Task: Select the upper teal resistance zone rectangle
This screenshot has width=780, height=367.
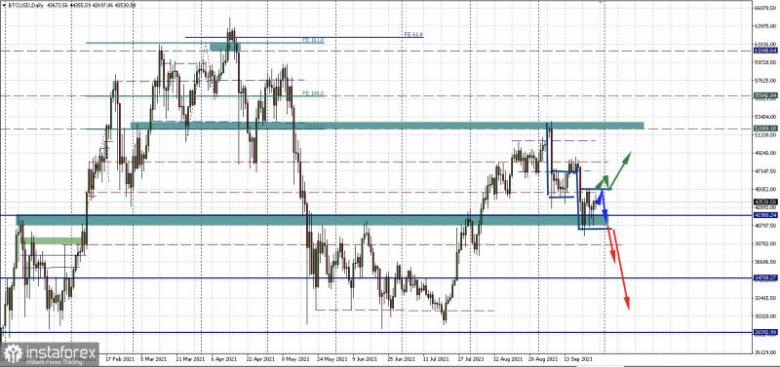Action: tap(387, 126)
